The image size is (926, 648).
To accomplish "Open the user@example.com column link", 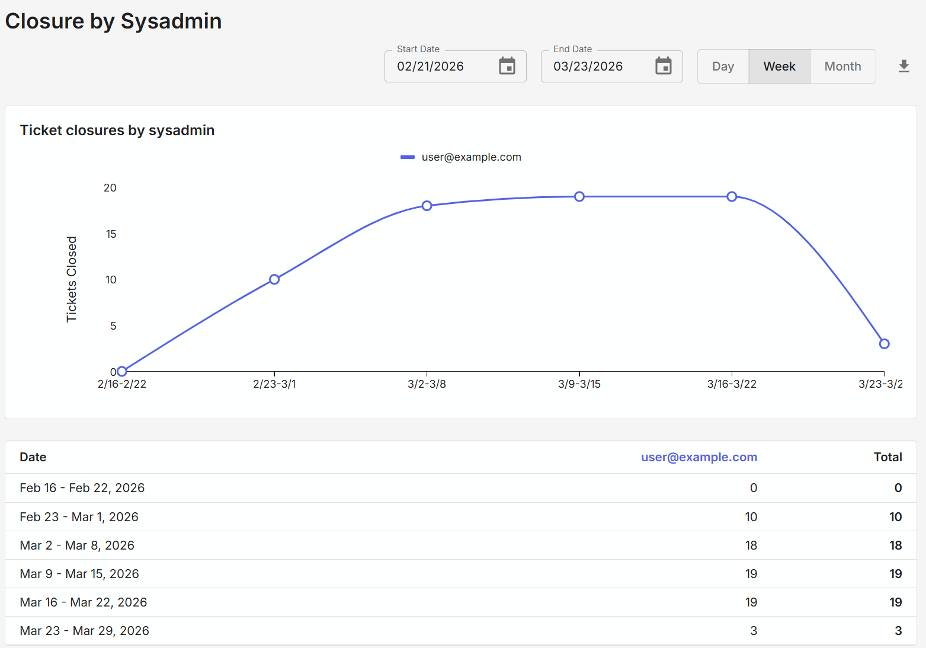I will (x=699, y=457).
